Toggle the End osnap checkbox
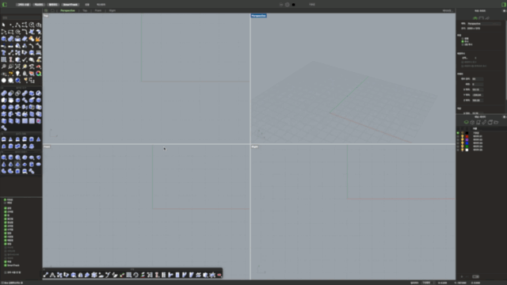Viewport: 507px width, 285px height. coord(6,208)
